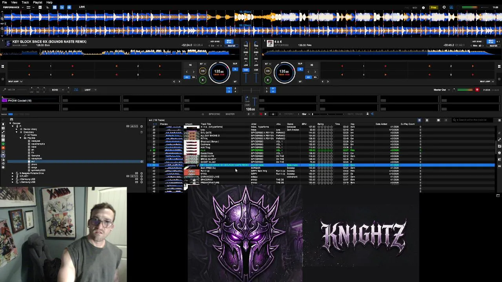The height and width of the screenshot is (282, 502).
Task: Click the orange SoundCloud icon in sidebar
Action: point(3,148)
